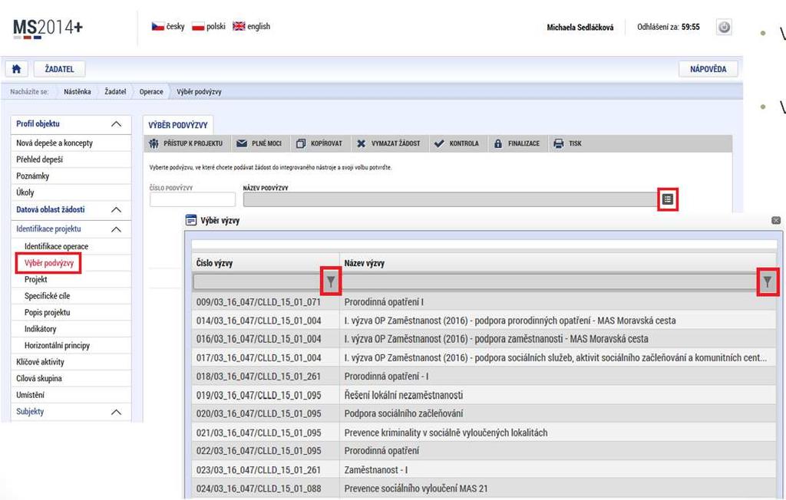Select "Podpora sociálního začleňování" row

point(484,414)
